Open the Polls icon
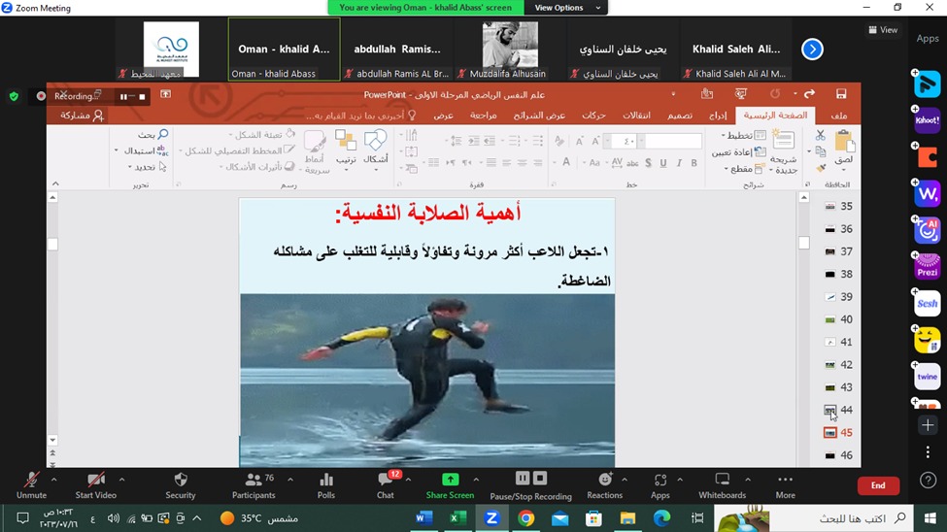The width and height of the screenshot is (947, 532). tap(326, 481)
